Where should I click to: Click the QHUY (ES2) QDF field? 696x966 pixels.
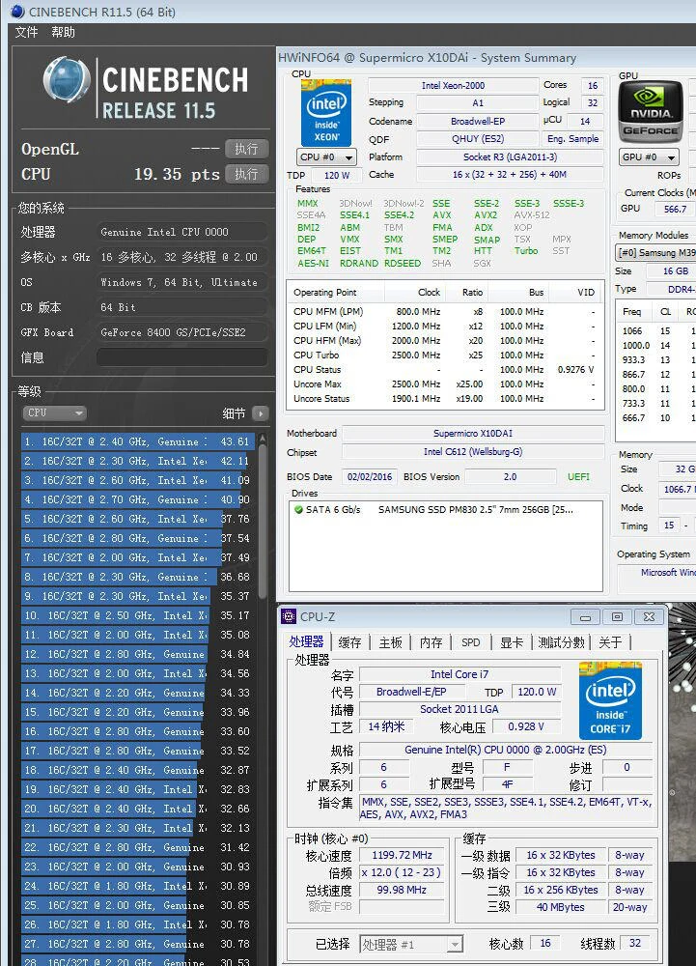(478, 138)
